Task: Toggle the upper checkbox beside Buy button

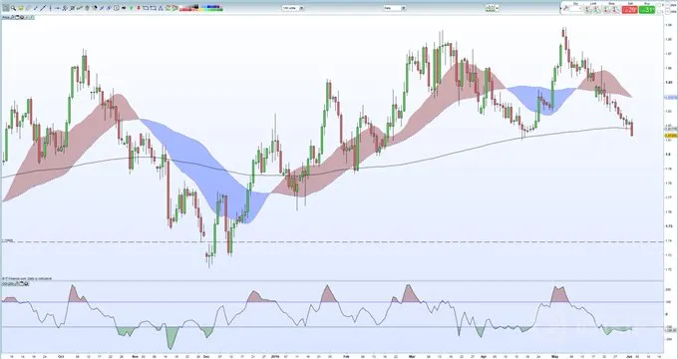Action: click(x=659, y=5)
